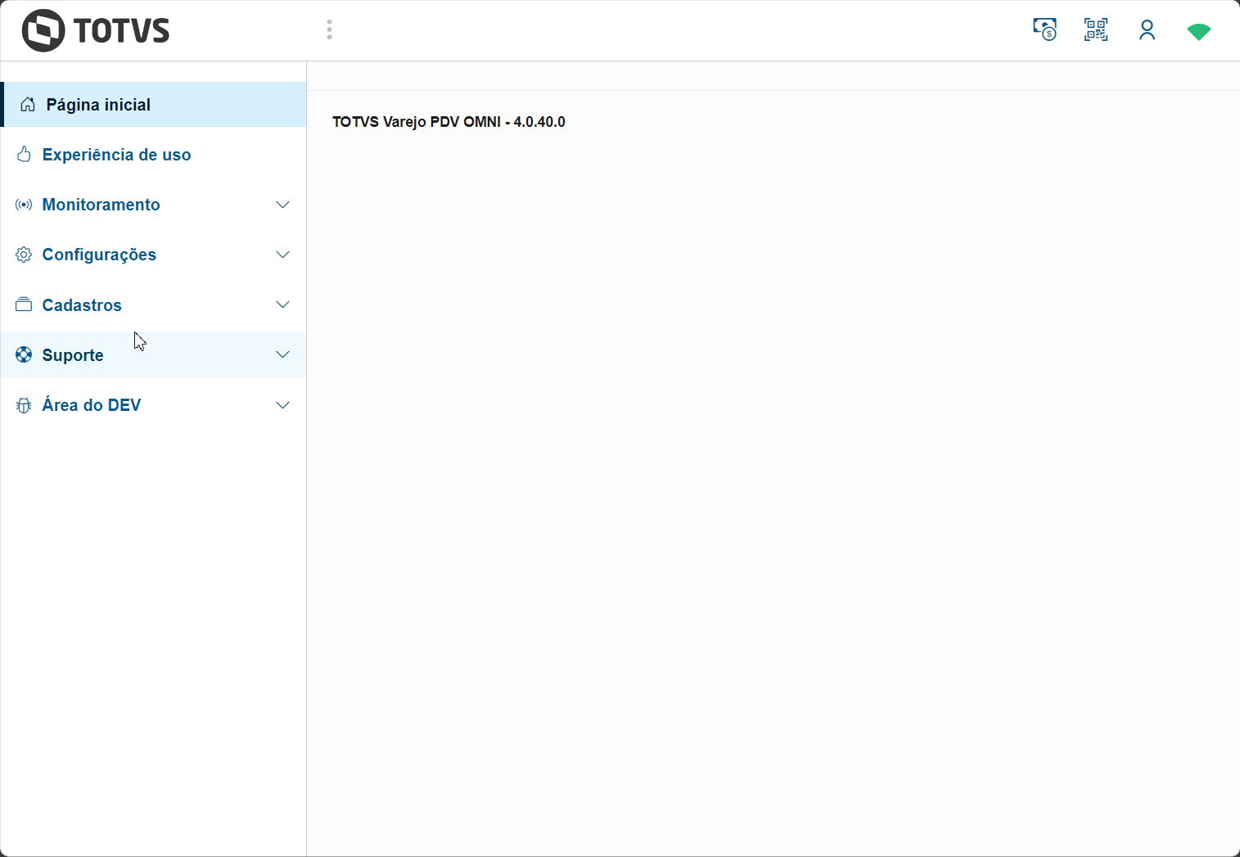Open the cash money icon in header
Screen dimensions: 1240x857
pos(1044,30)
